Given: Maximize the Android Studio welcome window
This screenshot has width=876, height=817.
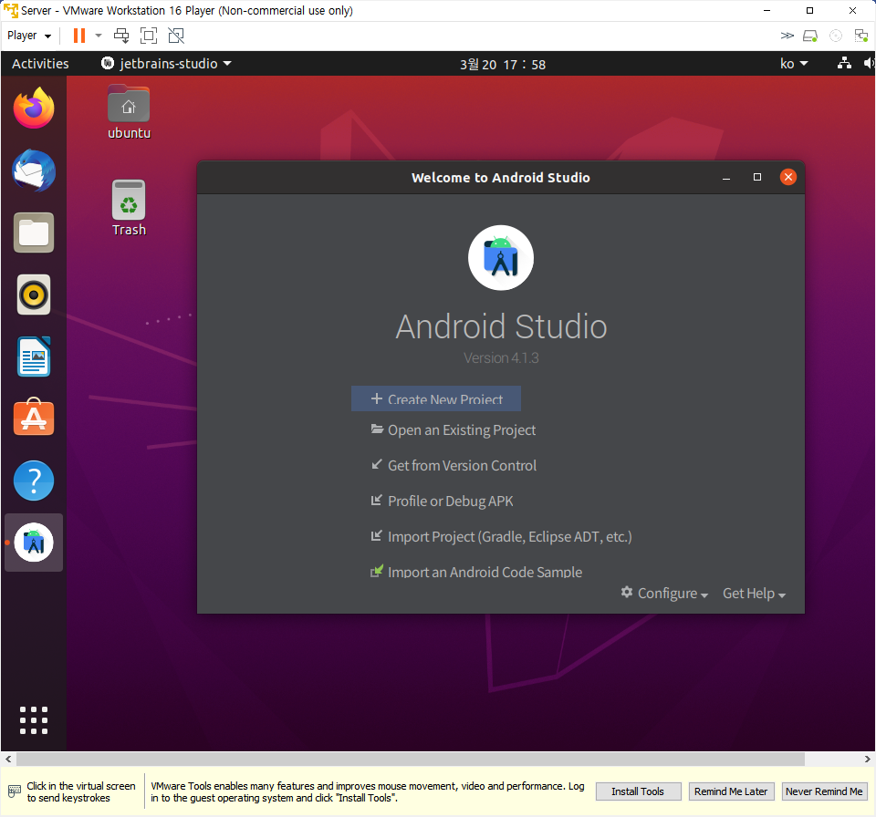Looking at the screenshot, I should pyautogui.click(x=757, y=177).
